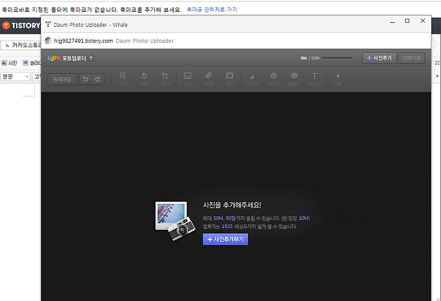Open the 카카오스토리 category selector in Tistory
This screenshot has width=441, height=301.
coord(21,45)
